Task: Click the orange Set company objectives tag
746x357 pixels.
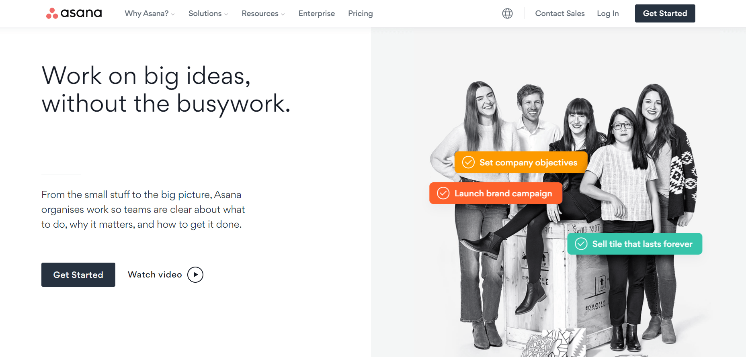Action: [521, 162]
